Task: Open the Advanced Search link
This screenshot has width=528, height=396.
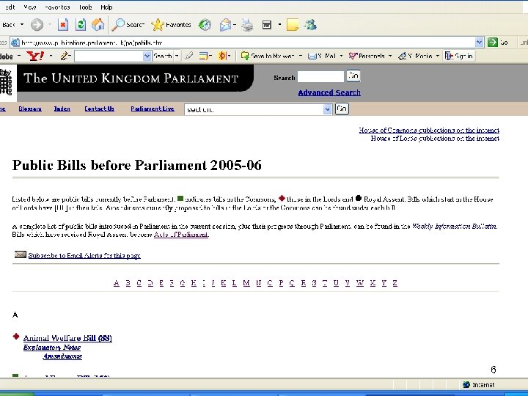Action: pyautogui.click(x=329, y=92)
